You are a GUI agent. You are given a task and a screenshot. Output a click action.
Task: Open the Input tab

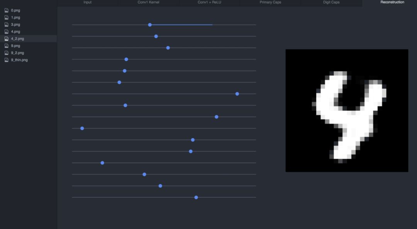coord(88,2)
